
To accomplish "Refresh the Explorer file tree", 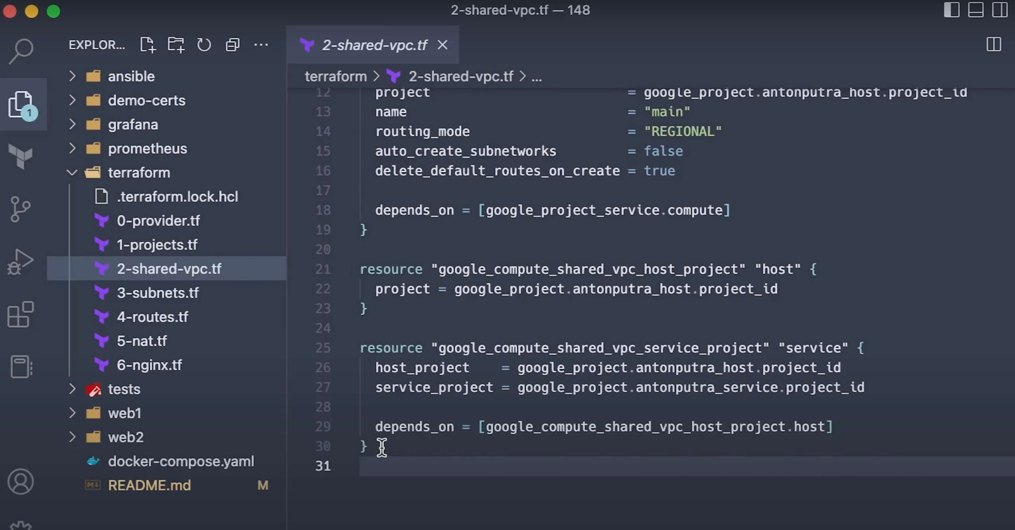I will click(204, 44).
